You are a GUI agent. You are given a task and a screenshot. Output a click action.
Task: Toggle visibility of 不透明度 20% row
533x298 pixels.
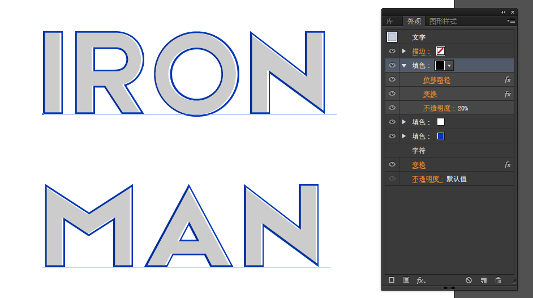[392, 108]
